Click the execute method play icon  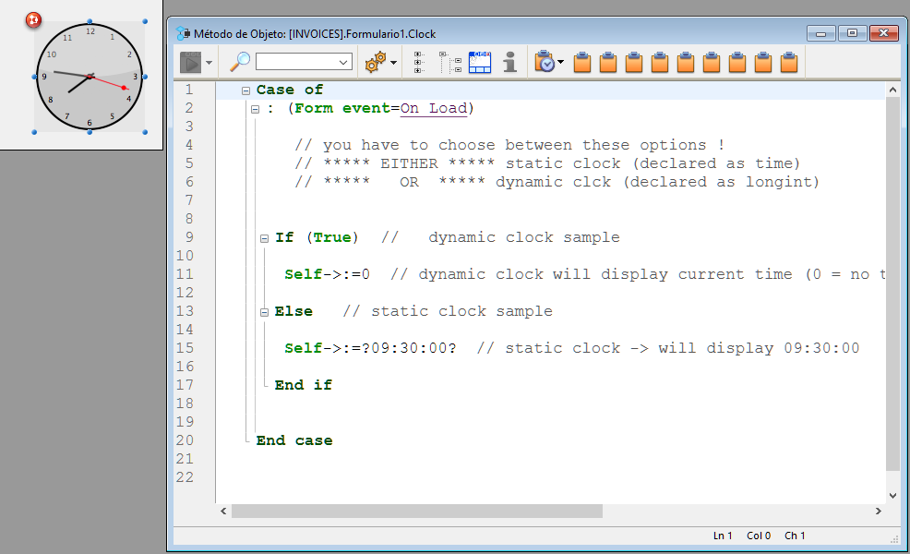[x=190, y=62]
